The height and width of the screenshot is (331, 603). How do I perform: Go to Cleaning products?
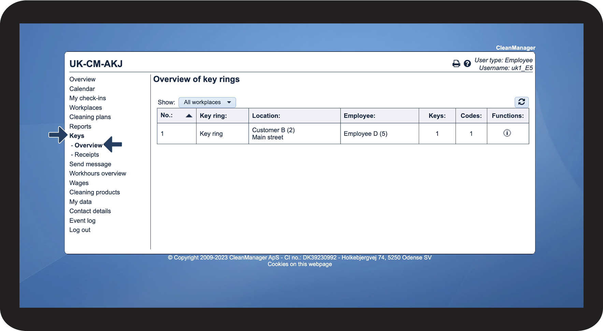click(95, 192)
